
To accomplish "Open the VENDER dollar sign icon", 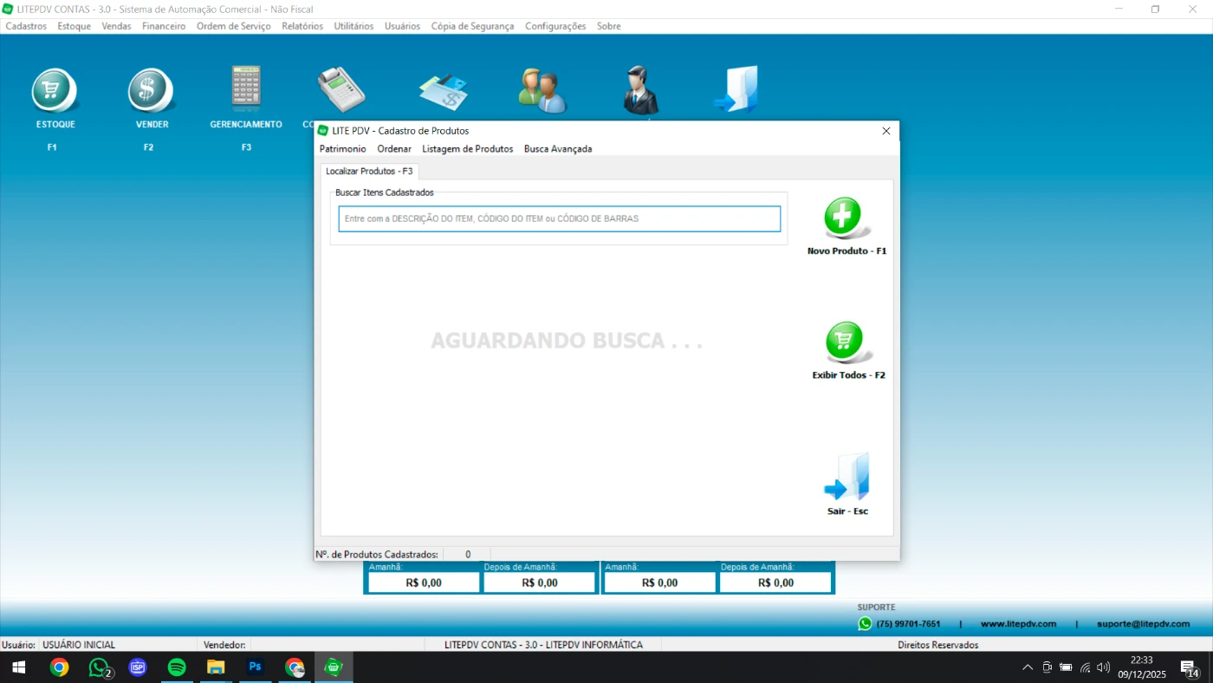I will pyautogui.click(x=152, y=91).
